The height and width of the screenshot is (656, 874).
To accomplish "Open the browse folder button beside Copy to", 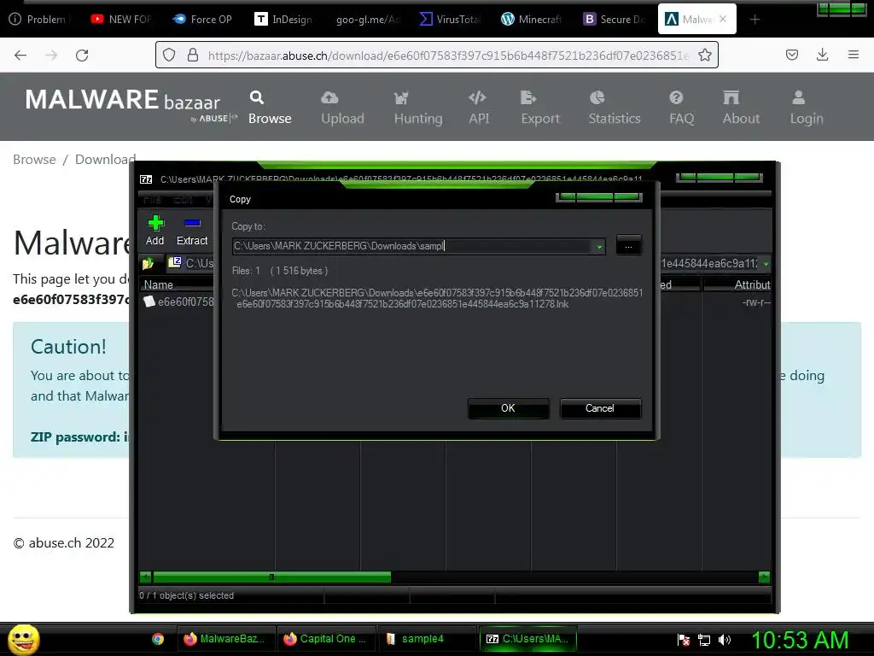I will point(628,245).
